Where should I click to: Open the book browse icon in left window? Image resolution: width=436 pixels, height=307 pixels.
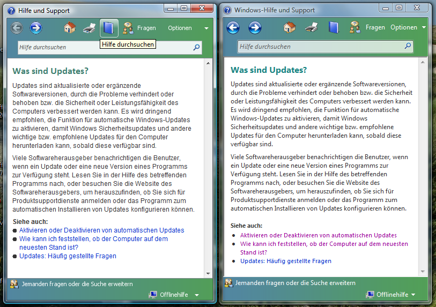(109, 28)
